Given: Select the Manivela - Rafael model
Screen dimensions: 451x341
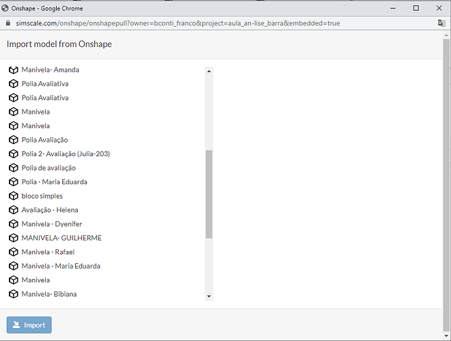Looking at the screenshot, I should tap(48, 252).
